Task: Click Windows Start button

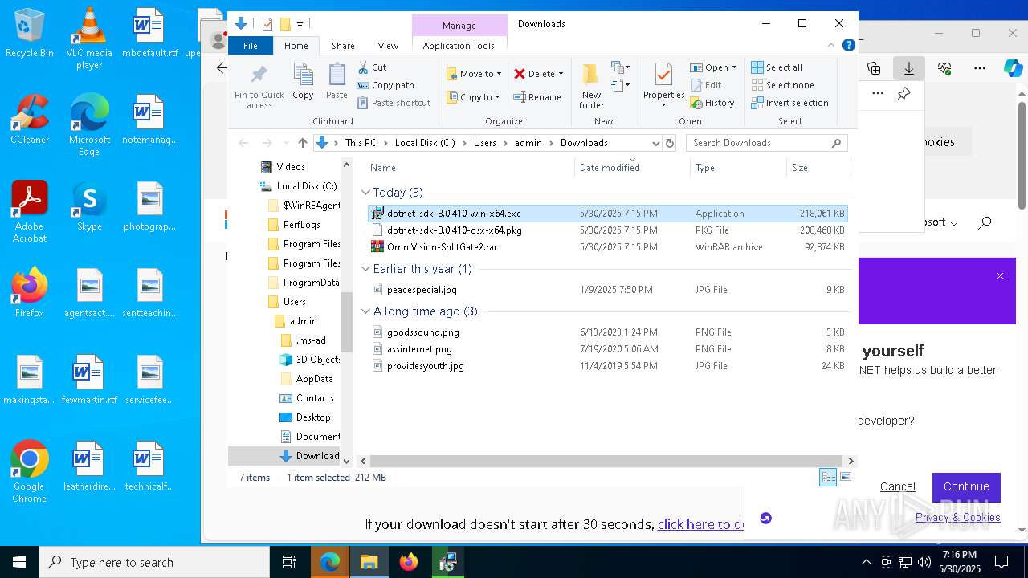Action: (19, 562)
